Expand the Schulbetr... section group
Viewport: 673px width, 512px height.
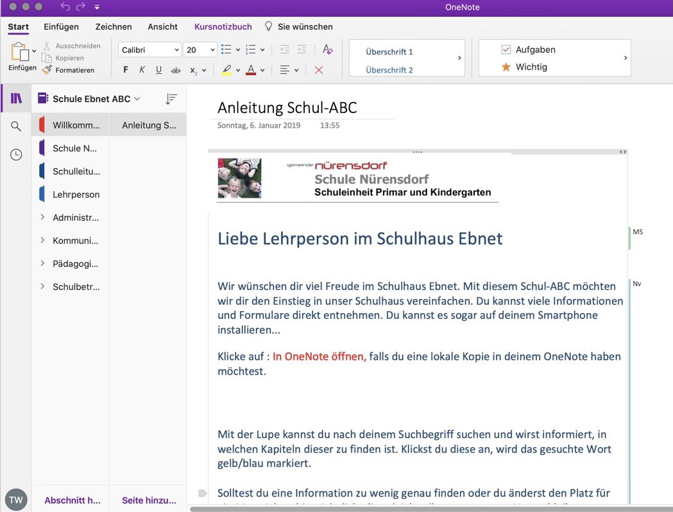(x=42, y=286)
